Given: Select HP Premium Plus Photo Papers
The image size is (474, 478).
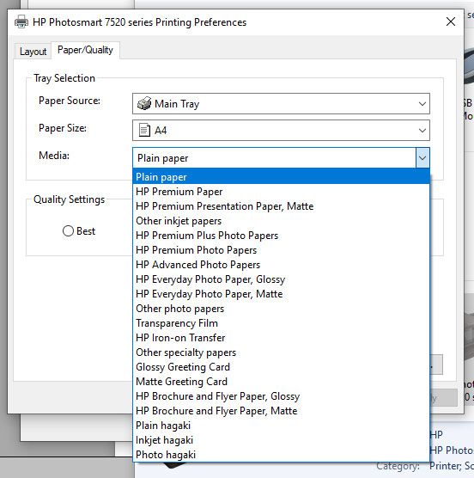Looking at the screenshot, I should [x=281, y=236].
